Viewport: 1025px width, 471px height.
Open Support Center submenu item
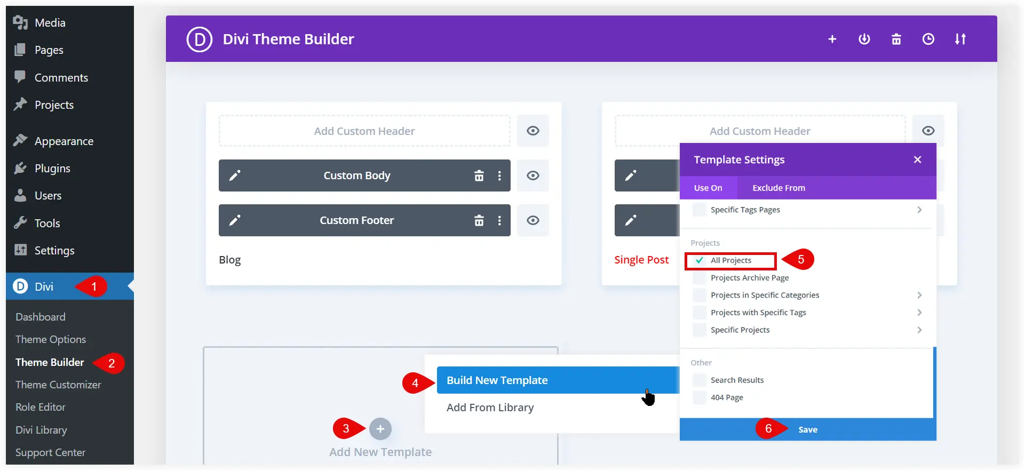click(x=50, y=452)
